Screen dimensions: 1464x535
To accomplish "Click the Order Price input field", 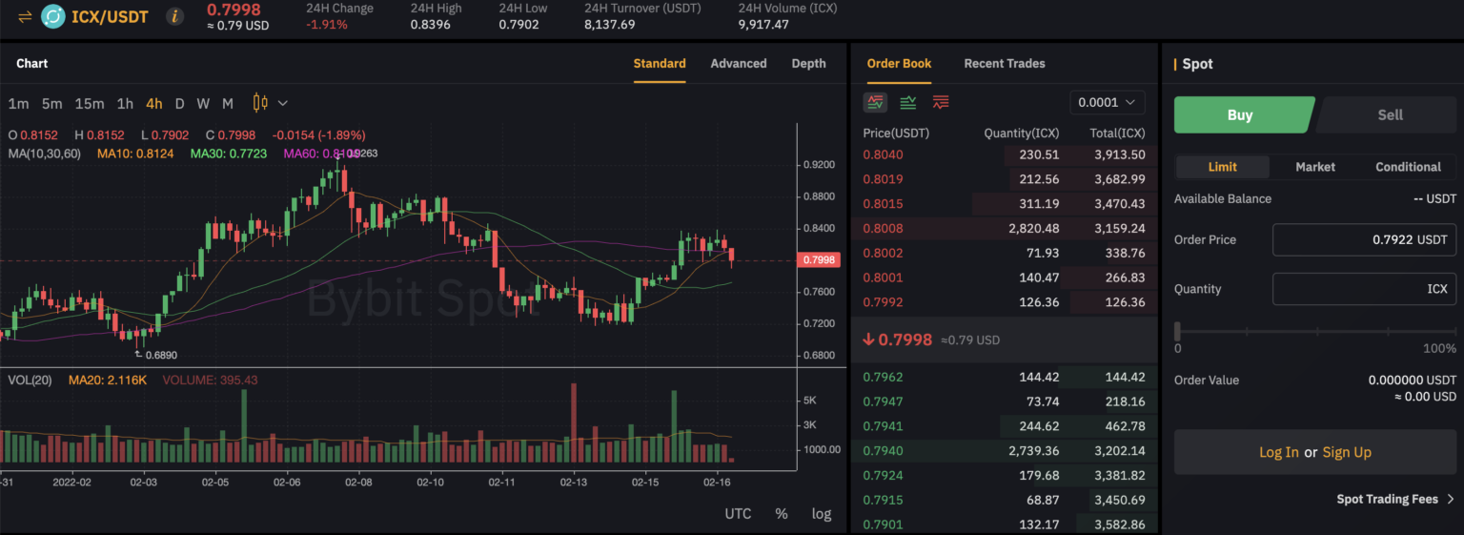I will click(x=1365, y=239).
